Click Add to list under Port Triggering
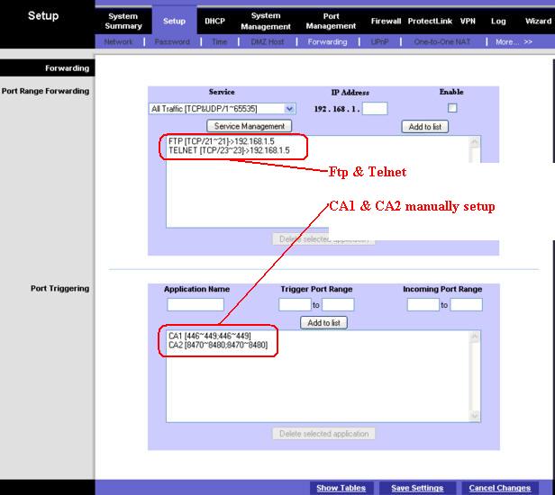Screen dimensions: 555x495 323,323
